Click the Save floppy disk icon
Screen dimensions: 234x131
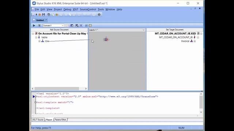click(x=44, y=15)
